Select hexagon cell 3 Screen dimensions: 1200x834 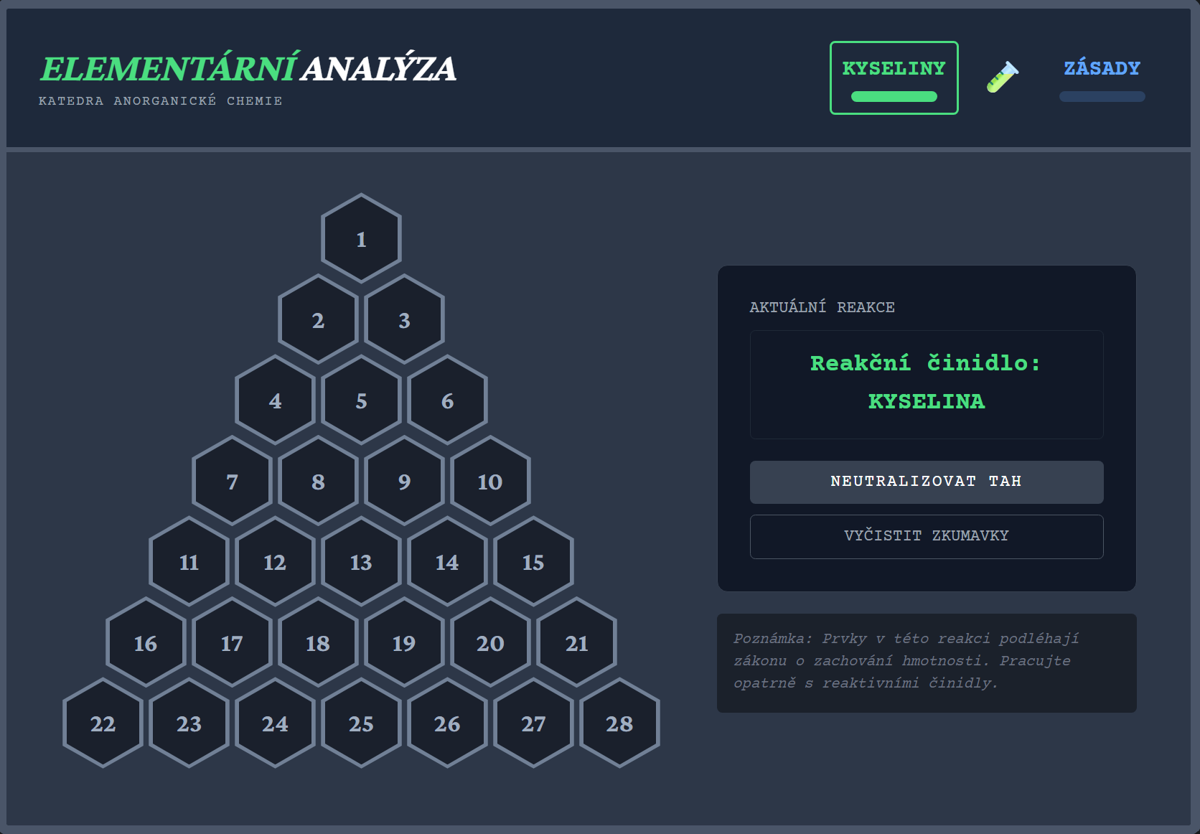404,320
